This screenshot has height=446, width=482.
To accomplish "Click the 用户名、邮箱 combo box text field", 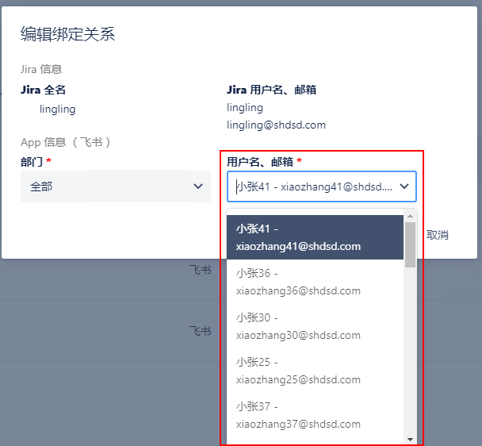I will point(313,186).
